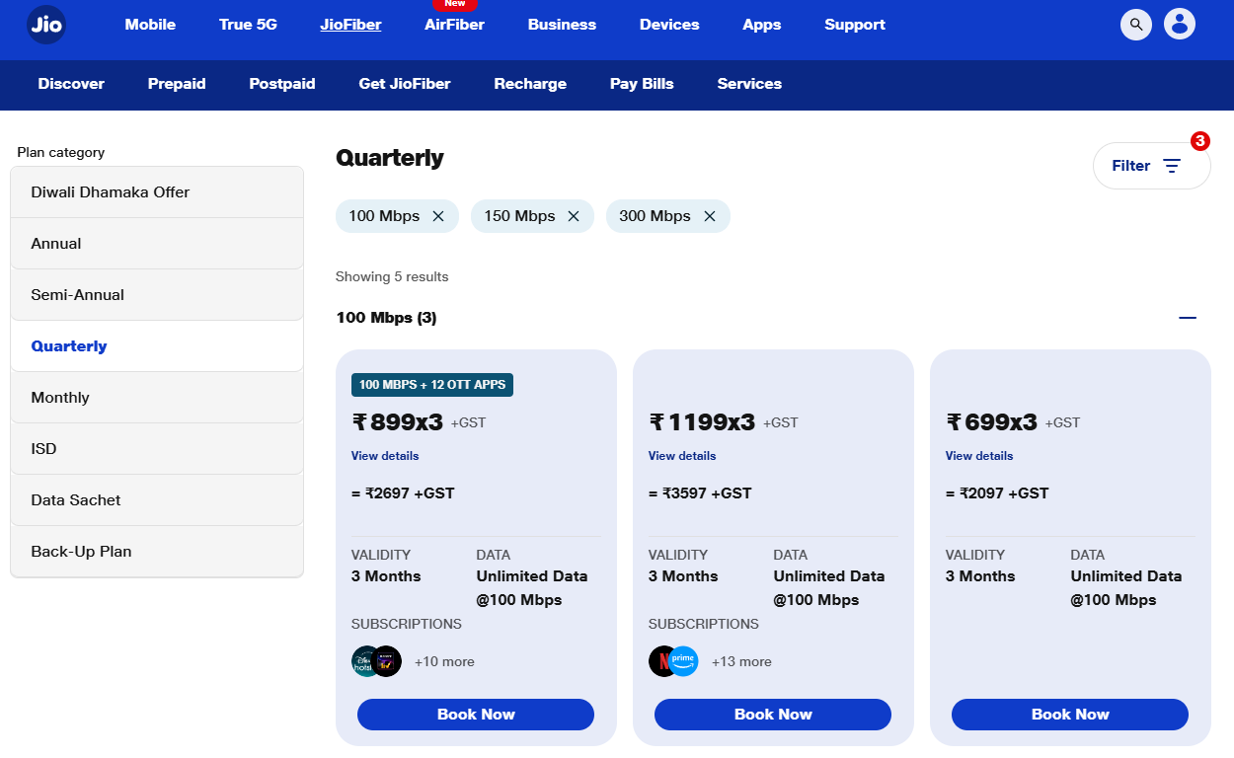Click the ₹1199x3 price heading
This screenshot has width=1234, height=758.
click(702, 422)
